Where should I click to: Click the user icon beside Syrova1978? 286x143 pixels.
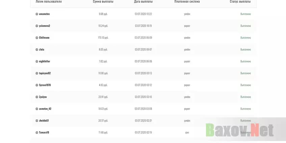[x=37, y=85]
